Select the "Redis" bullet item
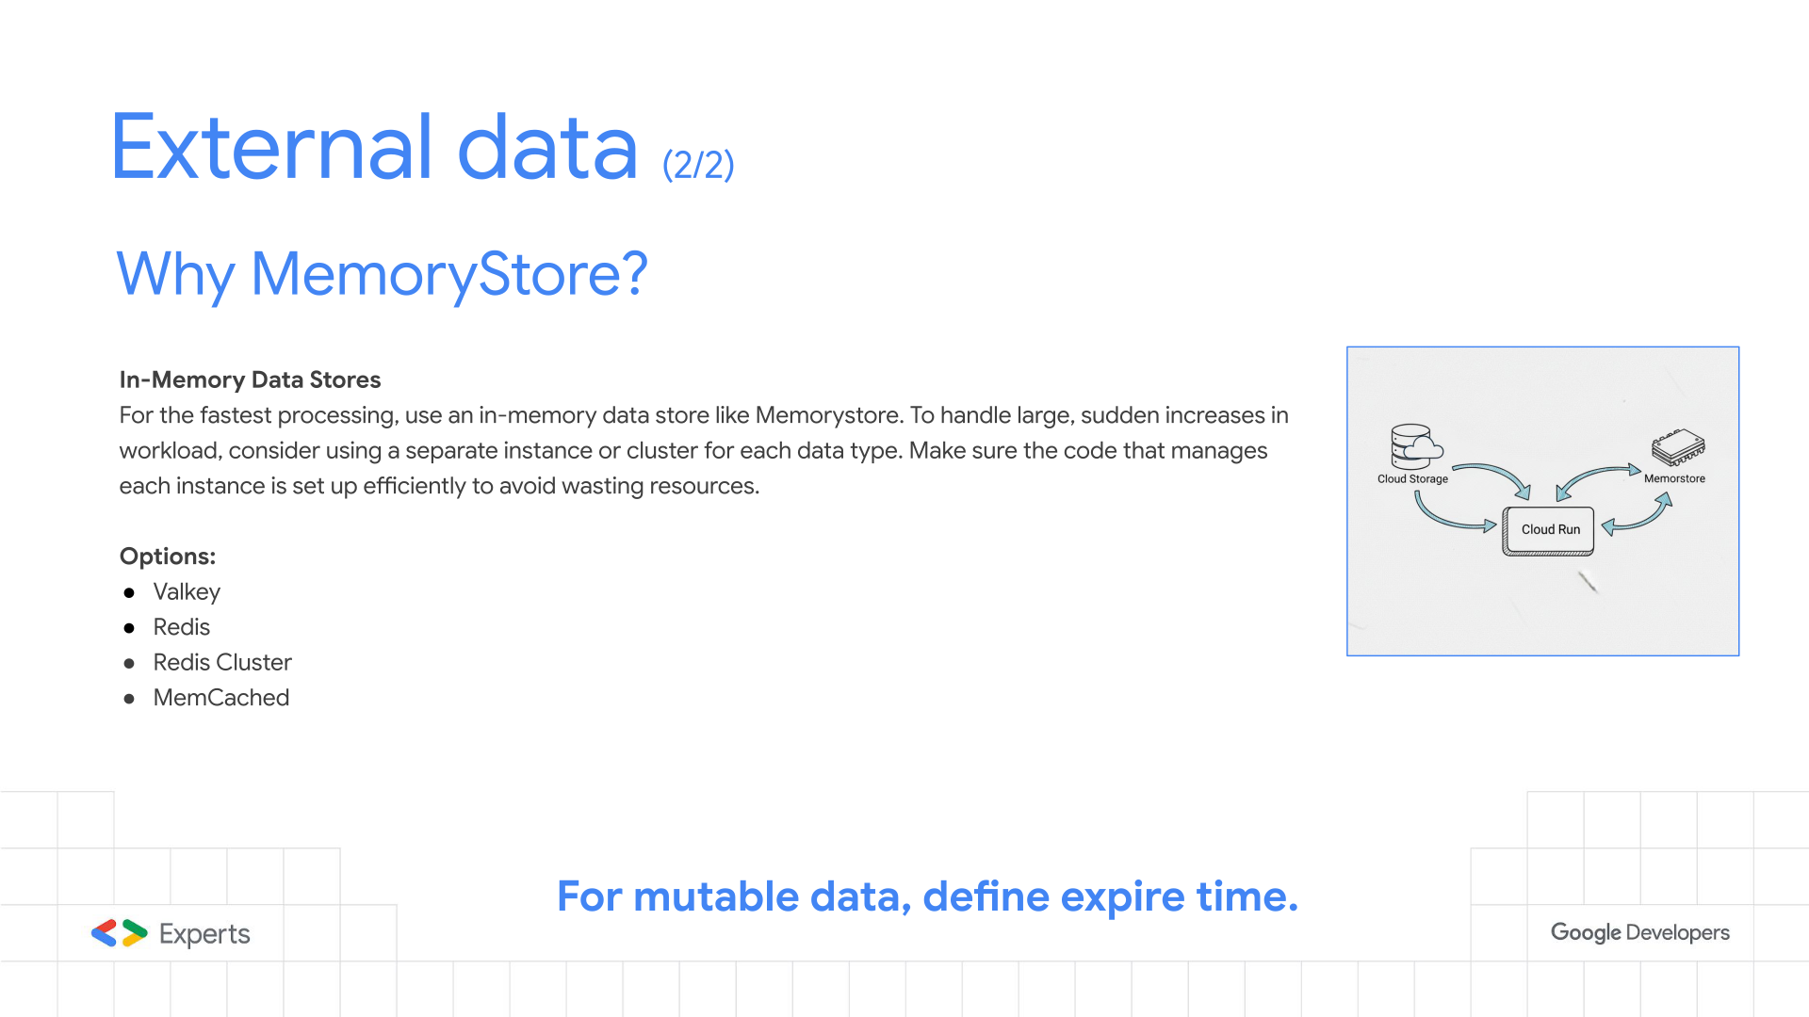 182,627
